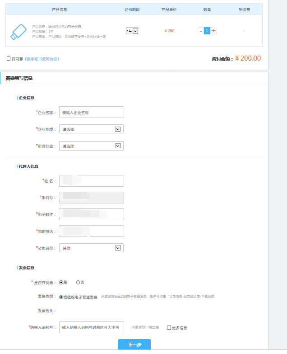
Task: Open the 数字证书使用协议 link
Action: click(42, 59)
